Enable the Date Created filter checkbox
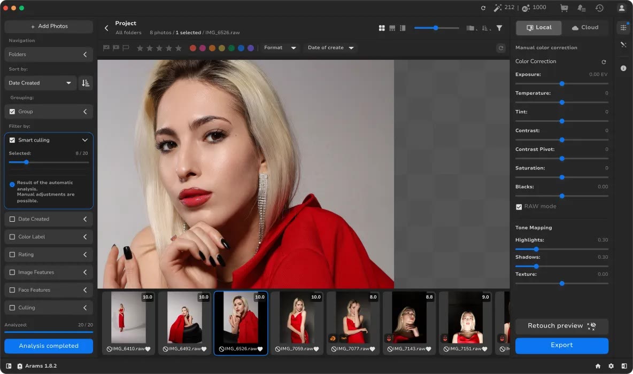Image resolution: width=633 pixels, height=374 pixels. click(x=12, y=219)
